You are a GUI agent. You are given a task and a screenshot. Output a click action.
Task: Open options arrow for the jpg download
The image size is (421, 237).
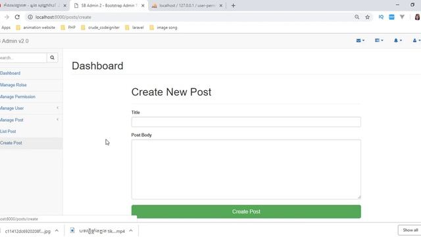(57, 230)
